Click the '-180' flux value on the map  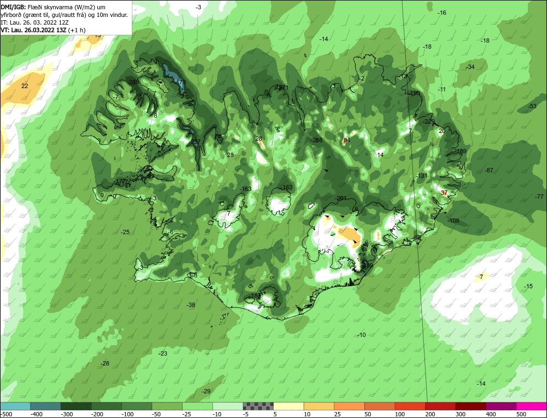(x=414, y=93)
